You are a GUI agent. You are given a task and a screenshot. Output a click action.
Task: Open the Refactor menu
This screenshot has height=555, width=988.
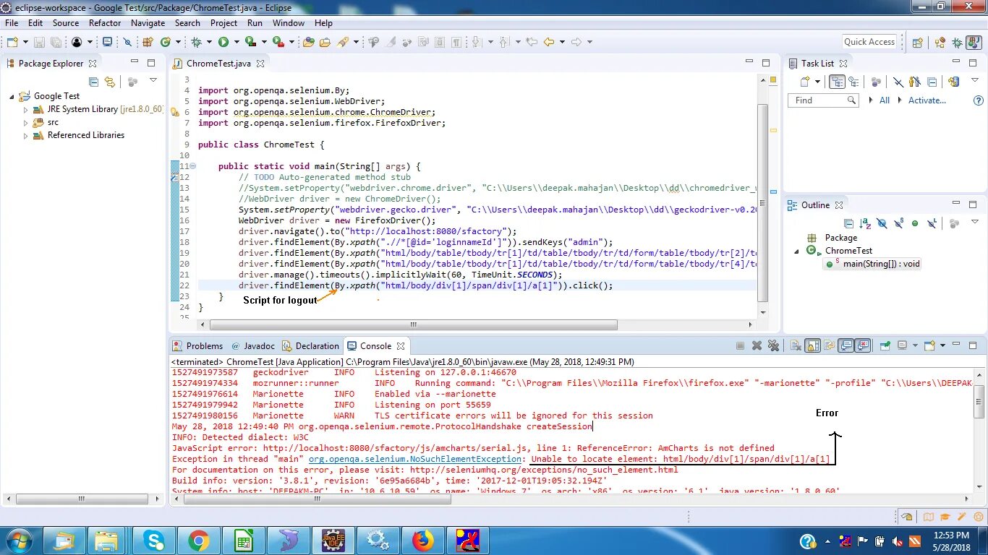tap(105, 23)
